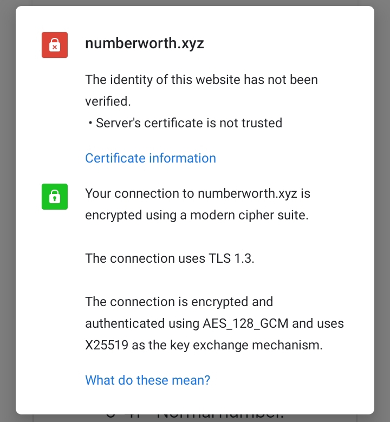The image size is (390, 422).
Task: Click the 'identity of this website' message
Action: (201, 90)
